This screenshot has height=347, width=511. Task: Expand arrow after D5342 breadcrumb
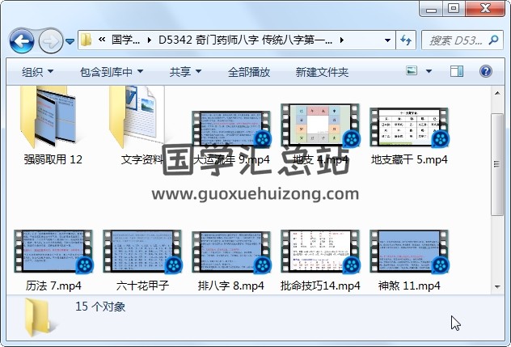coord(341,40)
